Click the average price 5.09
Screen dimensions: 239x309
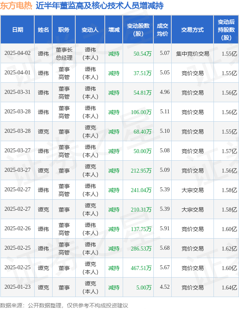(x=165, y=170)
